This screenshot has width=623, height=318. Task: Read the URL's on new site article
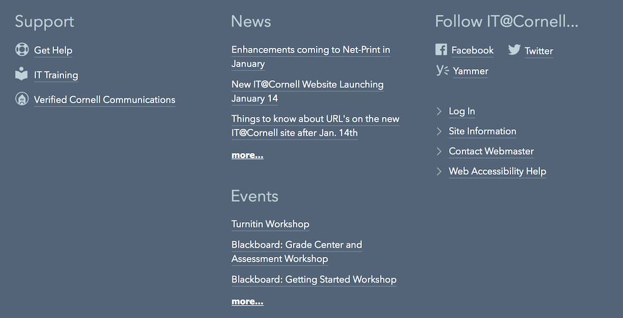point(315,126)
